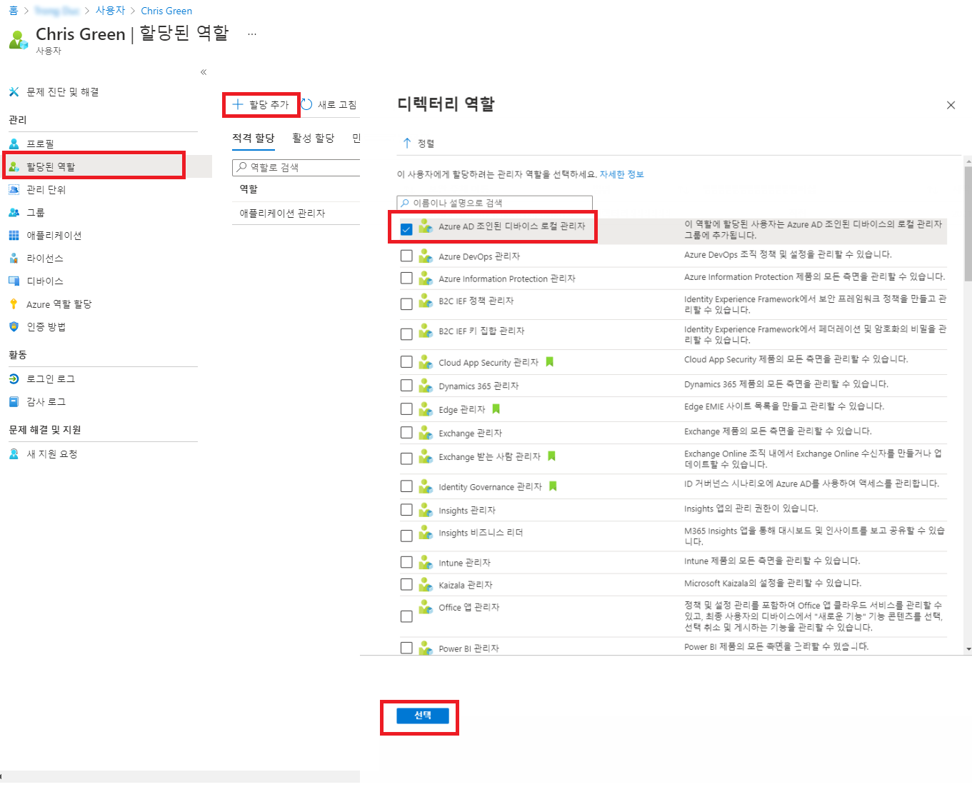Go to 홈 breadcrumb link
This screenshot has width=972, height=787.
click(13, 11)
